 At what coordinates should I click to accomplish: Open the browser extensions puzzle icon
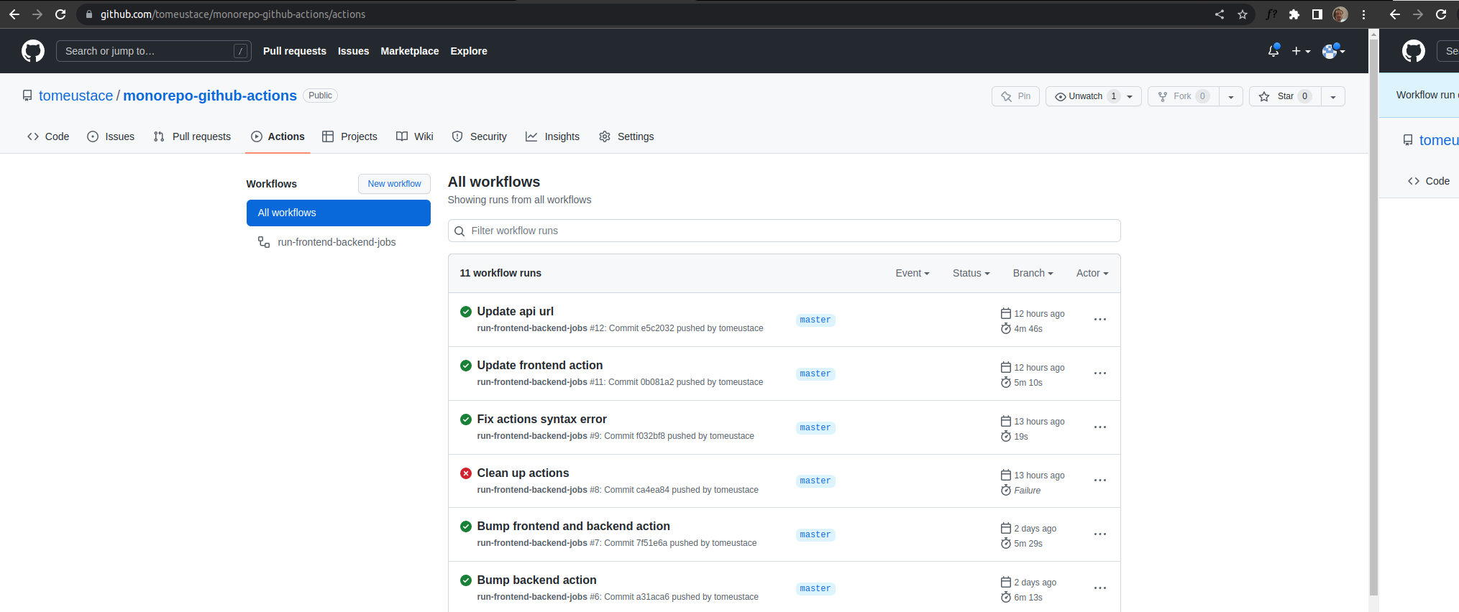tap(1294, 14)
